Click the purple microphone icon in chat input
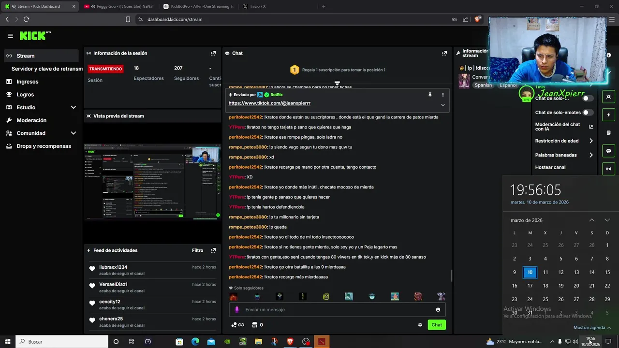This screenshot has width=619, height=348. coord(236,310)
